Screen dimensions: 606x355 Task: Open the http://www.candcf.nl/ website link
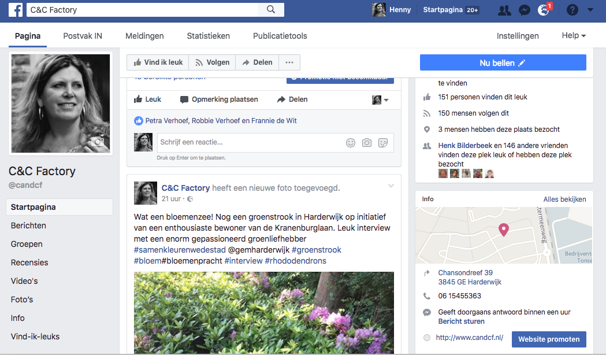470,338
